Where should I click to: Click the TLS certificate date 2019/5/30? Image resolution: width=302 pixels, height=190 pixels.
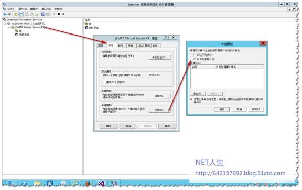point(154,75)
